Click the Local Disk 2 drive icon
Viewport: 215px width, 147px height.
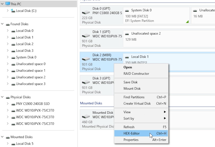[13, 44]
